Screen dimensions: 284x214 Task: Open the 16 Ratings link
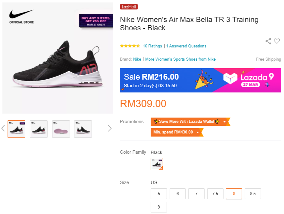(152, 46)
